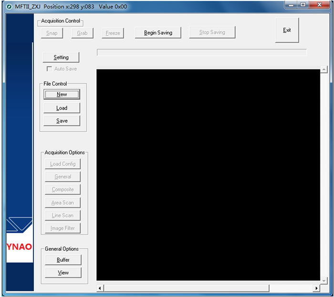Click the Stop Saving button
334x297 pixels.
click(212, 32)
